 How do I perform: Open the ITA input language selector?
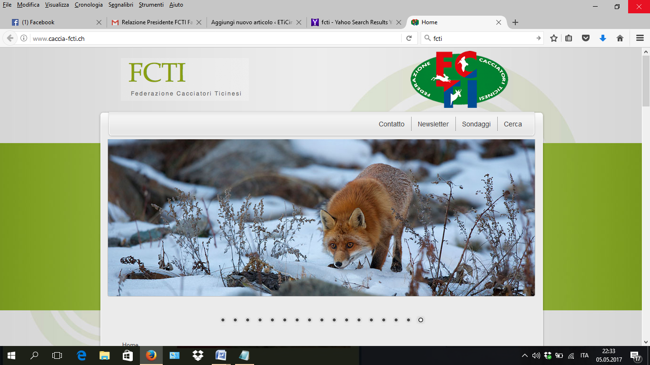(585, 355)
